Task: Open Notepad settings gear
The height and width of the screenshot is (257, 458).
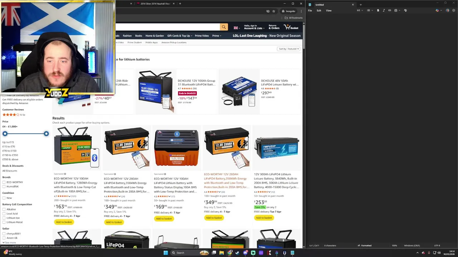Action: click(x=454, y=10)
